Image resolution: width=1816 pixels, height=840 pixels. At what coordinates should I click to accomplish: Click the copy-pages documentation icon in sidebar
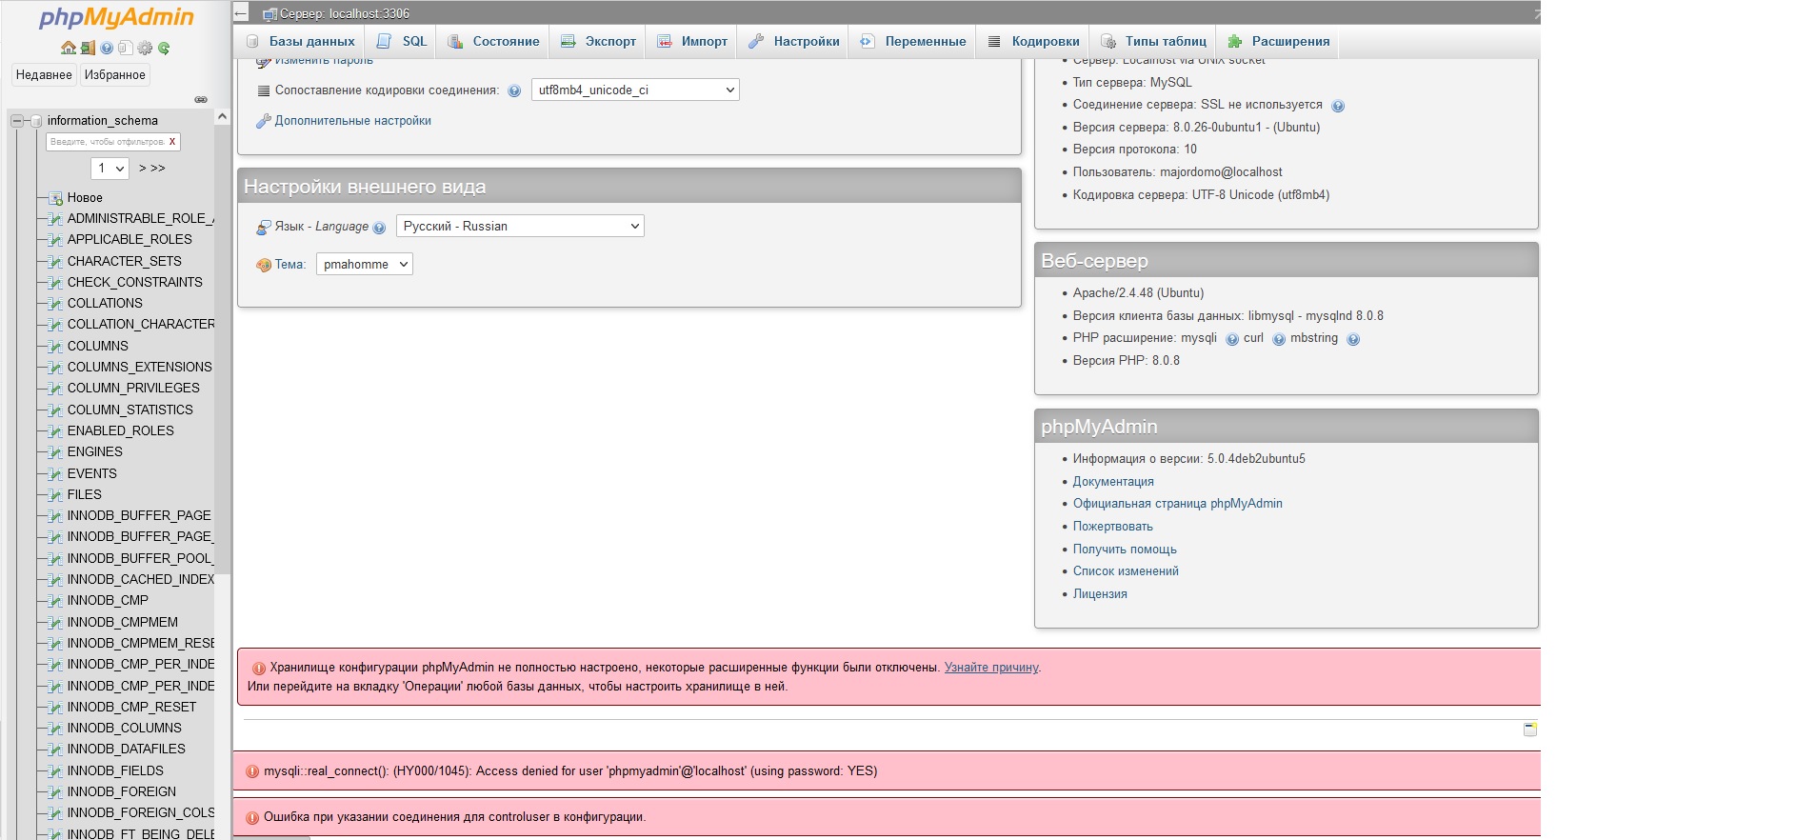[x=125, y=48]
